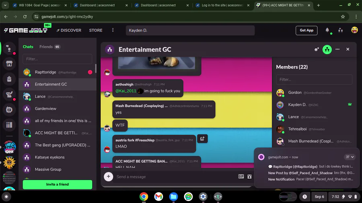Click the search field containing Kayden D.
Image resolution: width=362 pixels, height=203 pixels.
tap(190, 30)
